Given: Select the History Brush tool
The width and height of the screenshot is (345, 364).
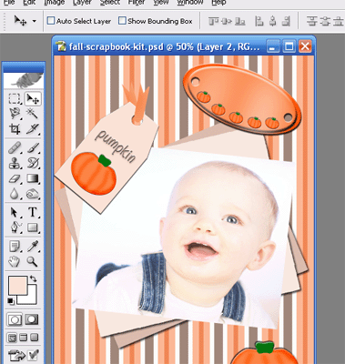Looking at the screenshot, I should (33, 163).
